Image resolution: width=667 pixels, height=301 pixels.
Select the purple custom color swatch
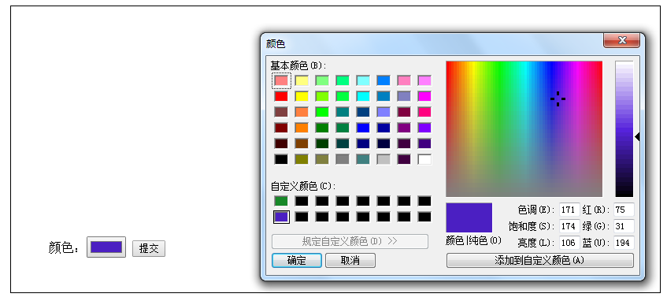coord(281,217)
